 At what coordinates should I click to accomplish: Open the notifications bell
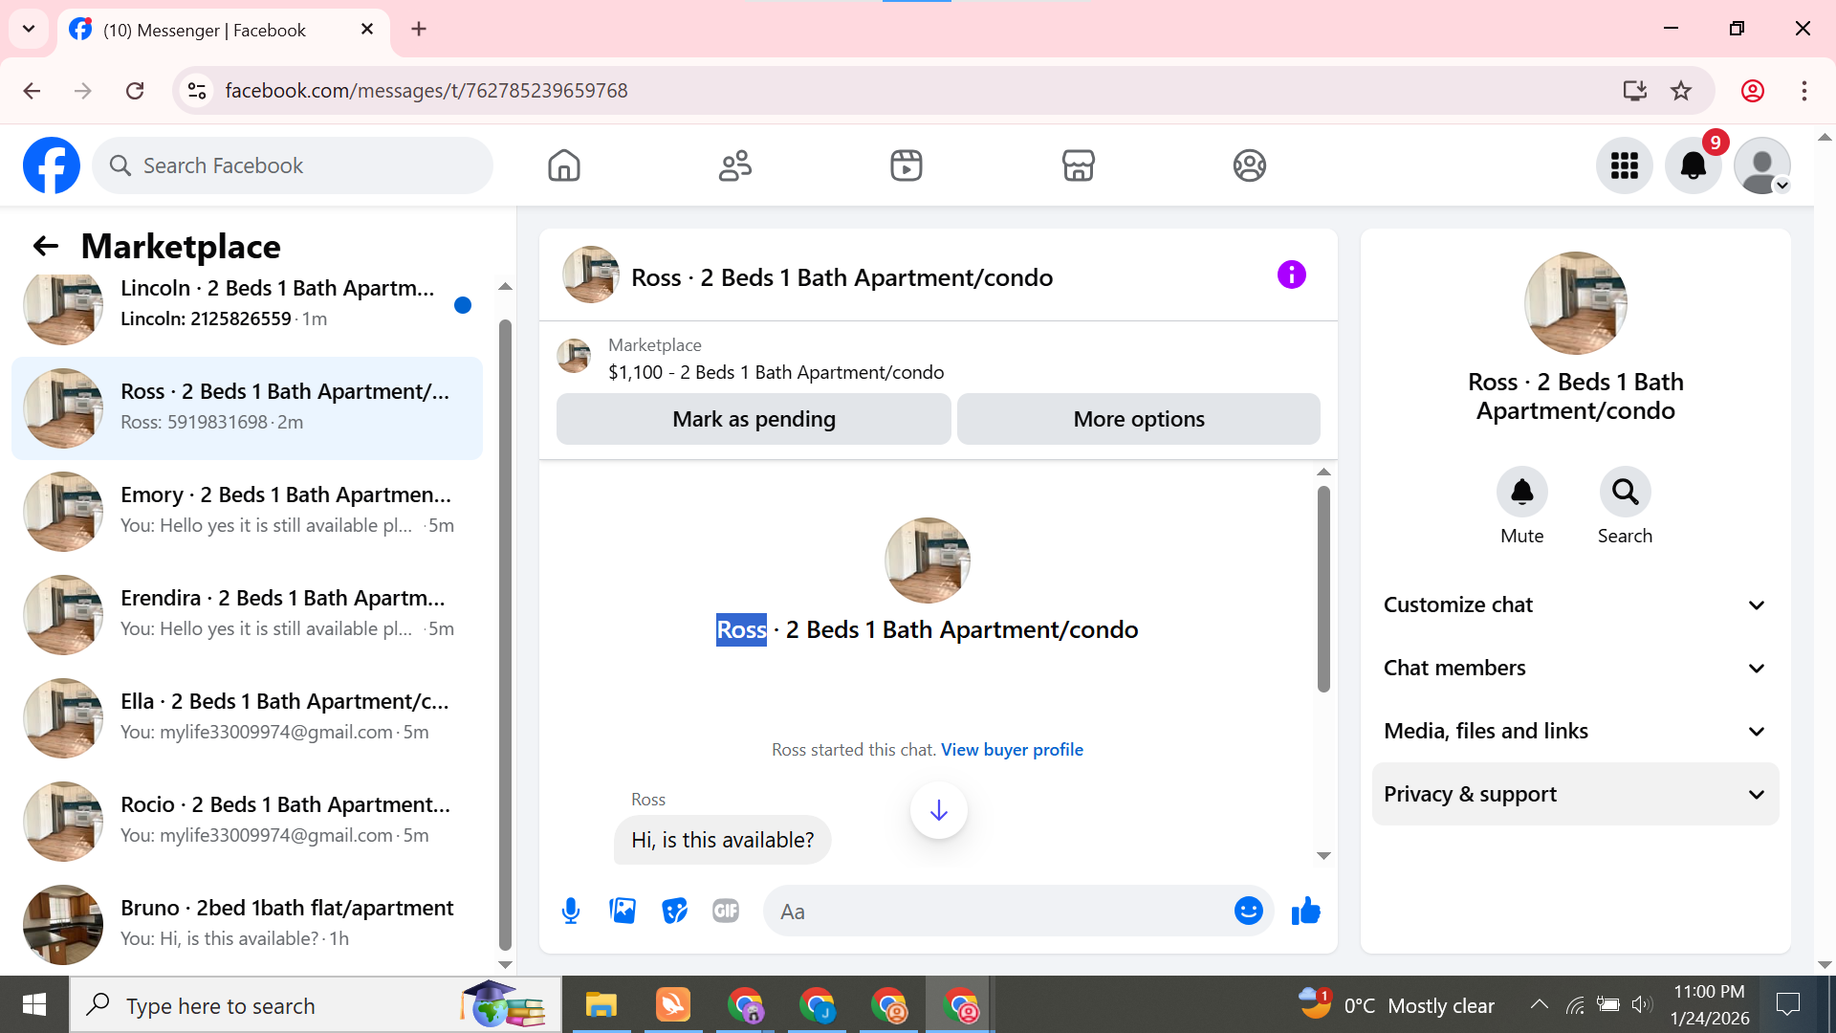point(1693,165)
